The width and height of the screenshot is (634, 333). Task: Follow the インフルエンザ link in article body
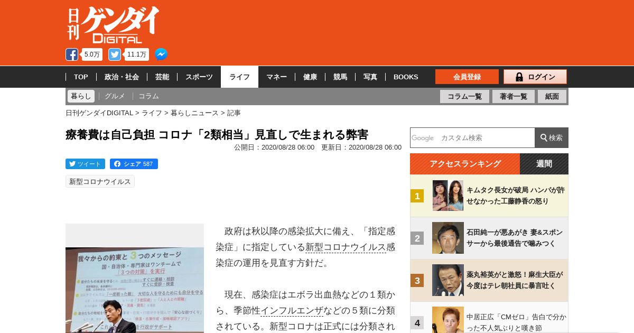(292, 310)
